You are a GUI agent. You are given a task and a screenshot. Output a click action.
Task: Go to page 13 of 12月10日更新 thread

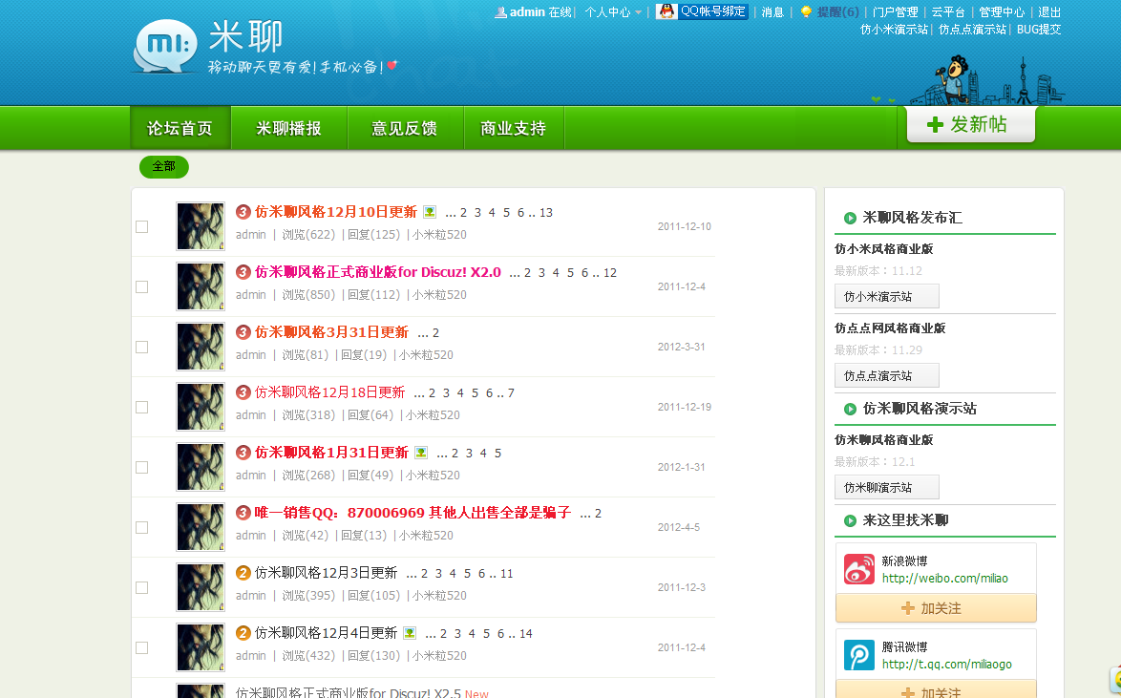546,212
